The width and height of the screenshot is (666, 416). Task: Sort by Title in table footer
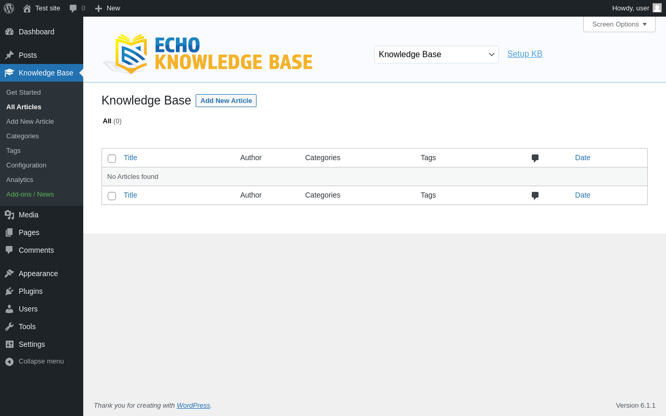click(x=131, y=195)
